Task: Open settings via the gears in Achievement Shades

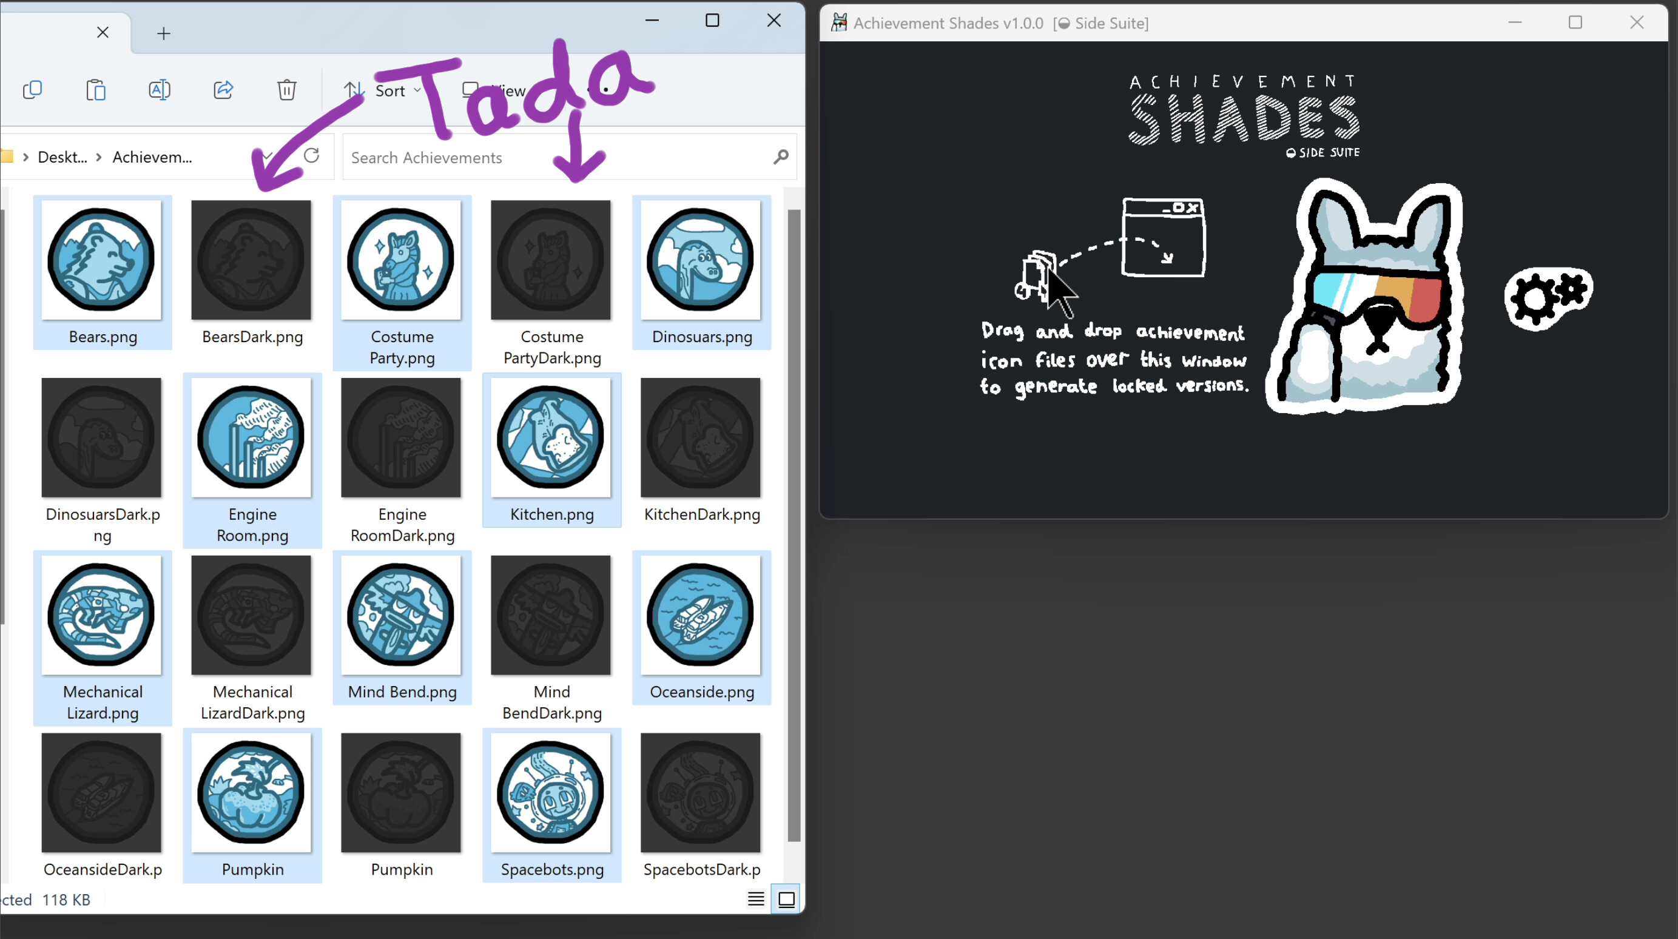Action: click(x=1548, y=297)
